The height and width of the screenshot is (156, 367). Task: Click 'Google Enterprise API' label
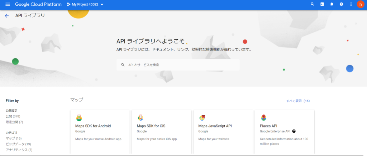[275, 131]
